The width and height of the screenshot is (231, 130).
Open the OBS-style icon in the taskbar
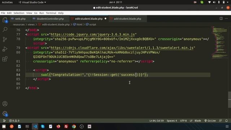pos(82,126)
